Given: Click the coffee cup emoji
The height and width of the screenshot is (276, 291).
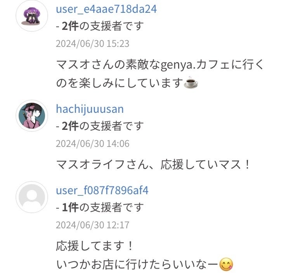Looking at the screenshot, I should [x=191, y=82].
